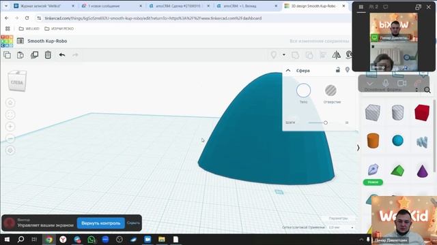Pick the scribble shape
Screen dimensions: 437x245
point(422,142)
